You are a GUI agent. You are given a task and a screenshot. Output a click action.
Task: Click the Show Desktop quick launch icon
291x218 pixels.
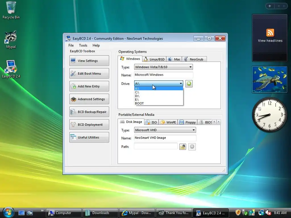[x=21, y=213]
